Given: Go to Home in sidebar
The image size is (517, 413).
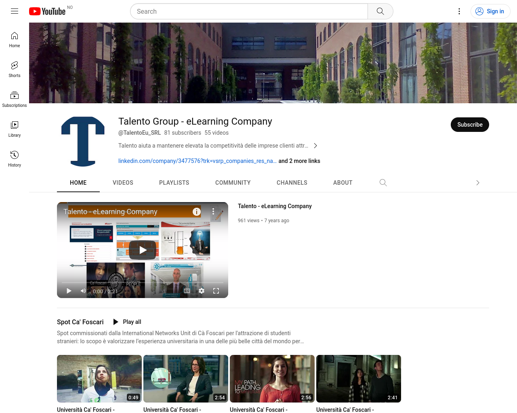Looking at the screenshot, I should pyautogui.click(x=15, y=40).
